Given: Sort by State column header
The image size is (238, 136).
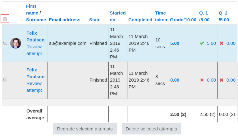Looking at the screenshot, I should point(95,20).
